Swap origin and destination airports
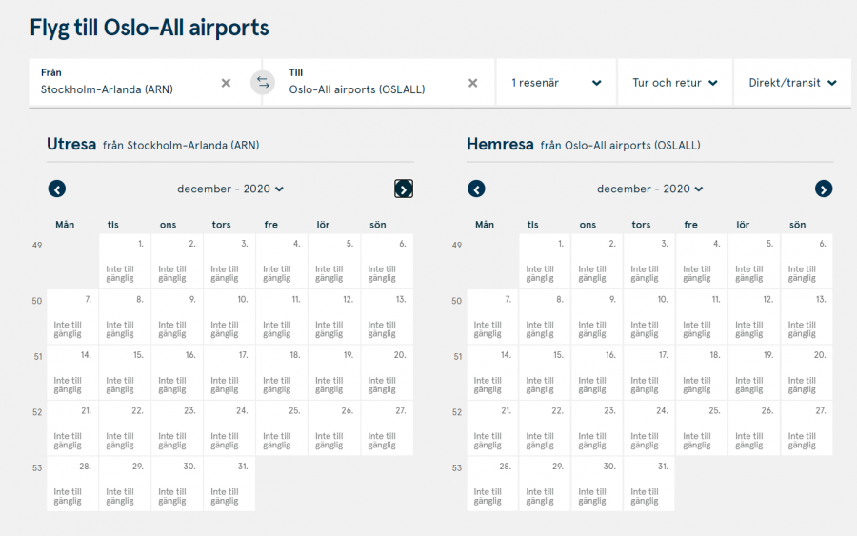 point(263,83)
